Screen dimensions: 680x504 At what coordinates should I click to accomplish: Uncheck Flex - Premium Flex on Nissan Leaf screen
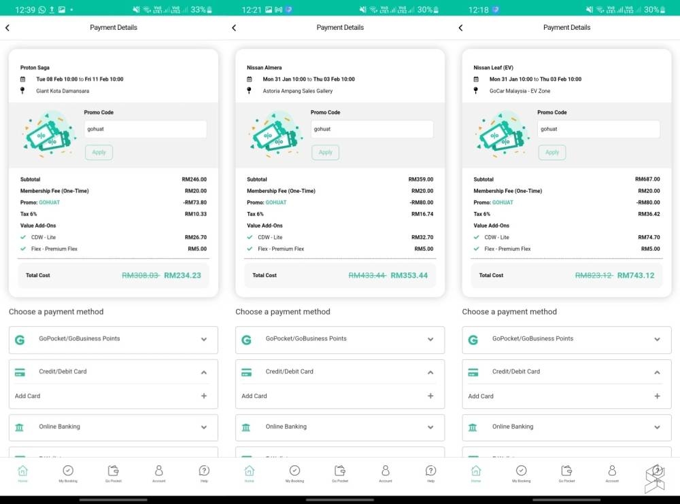click(x=477, y=249)
